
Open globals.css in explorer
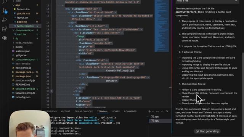(23, 13)
